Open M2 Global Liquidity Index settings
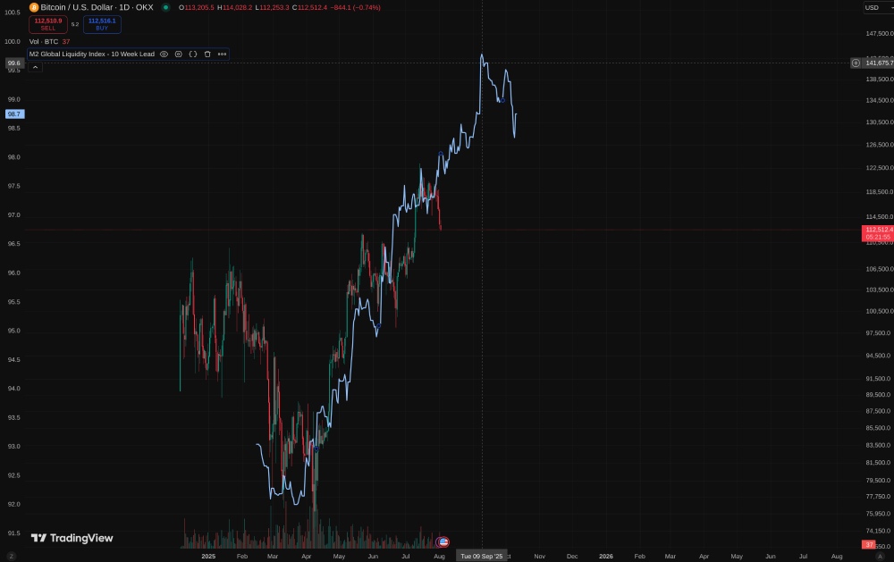Viewport: 894px width, 562px height. coord(179,55)
